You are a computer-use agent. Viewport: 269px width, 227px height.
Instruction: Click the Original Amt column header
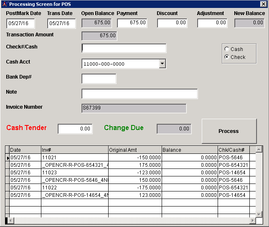pyautogui.click(x=134, y=150)
